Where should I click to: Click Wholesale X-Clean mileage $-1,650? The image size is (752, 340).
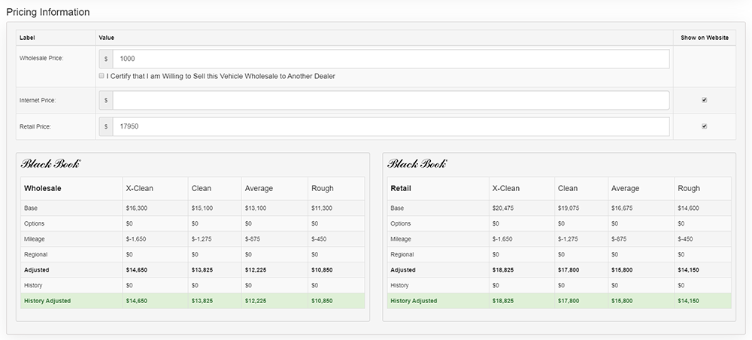(x=135, y=238)
